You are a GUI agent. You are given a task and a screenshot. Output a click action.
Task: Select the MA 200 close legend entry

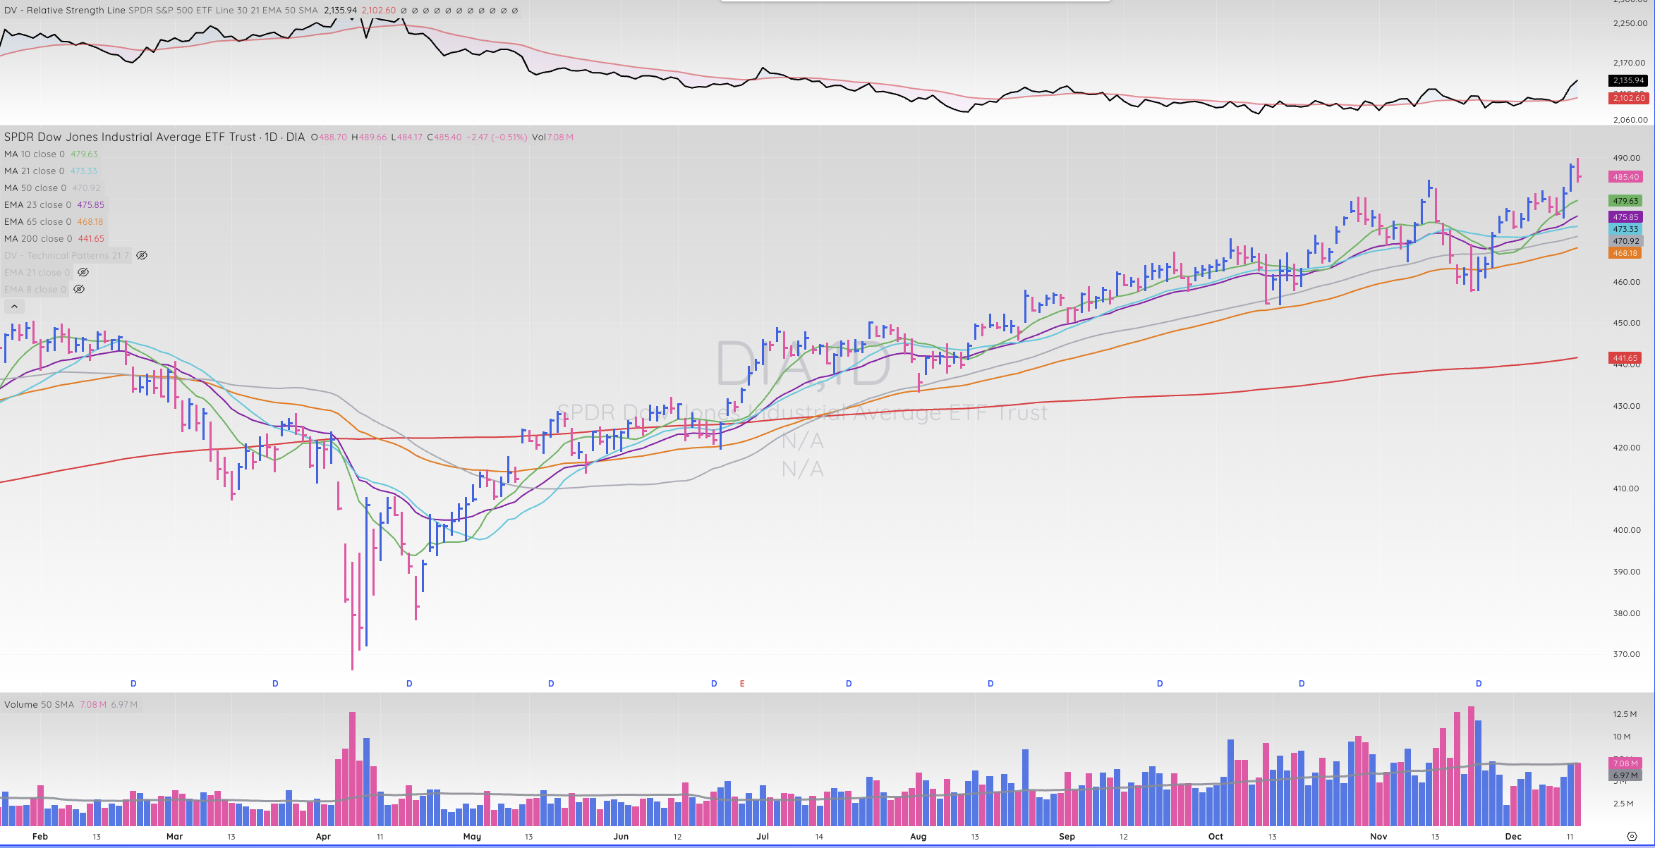pyautogui.click(x=38, y=238)
